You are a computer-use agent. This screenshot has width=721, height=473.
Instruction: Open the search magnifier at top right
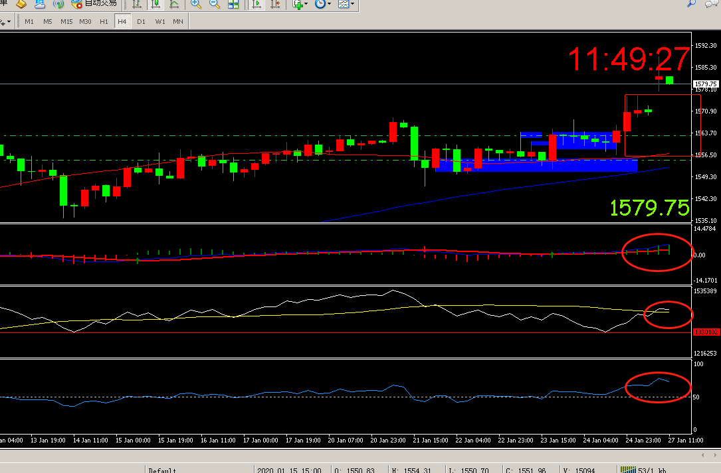[692, 3]
